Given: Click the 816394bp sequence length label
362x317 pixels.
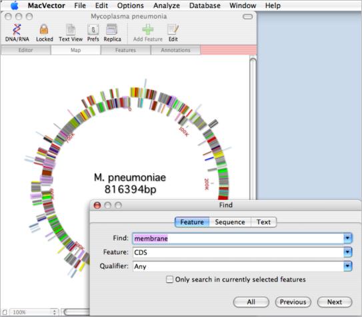Looking at the screenshot, I should click(x=130, y=190).
